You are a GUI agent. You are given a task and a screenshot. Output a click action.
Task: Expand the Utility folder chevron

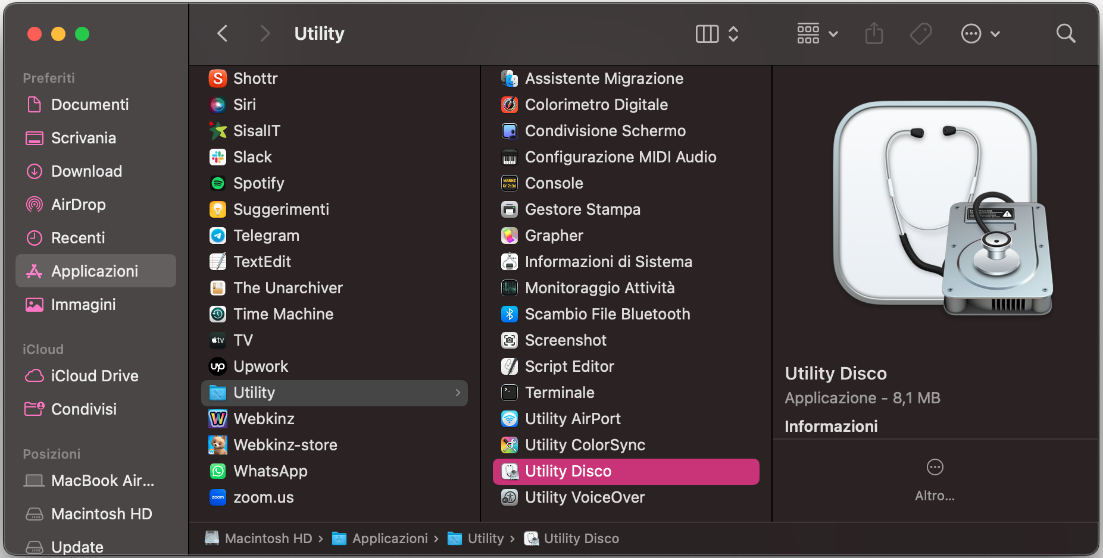[458, 393]
